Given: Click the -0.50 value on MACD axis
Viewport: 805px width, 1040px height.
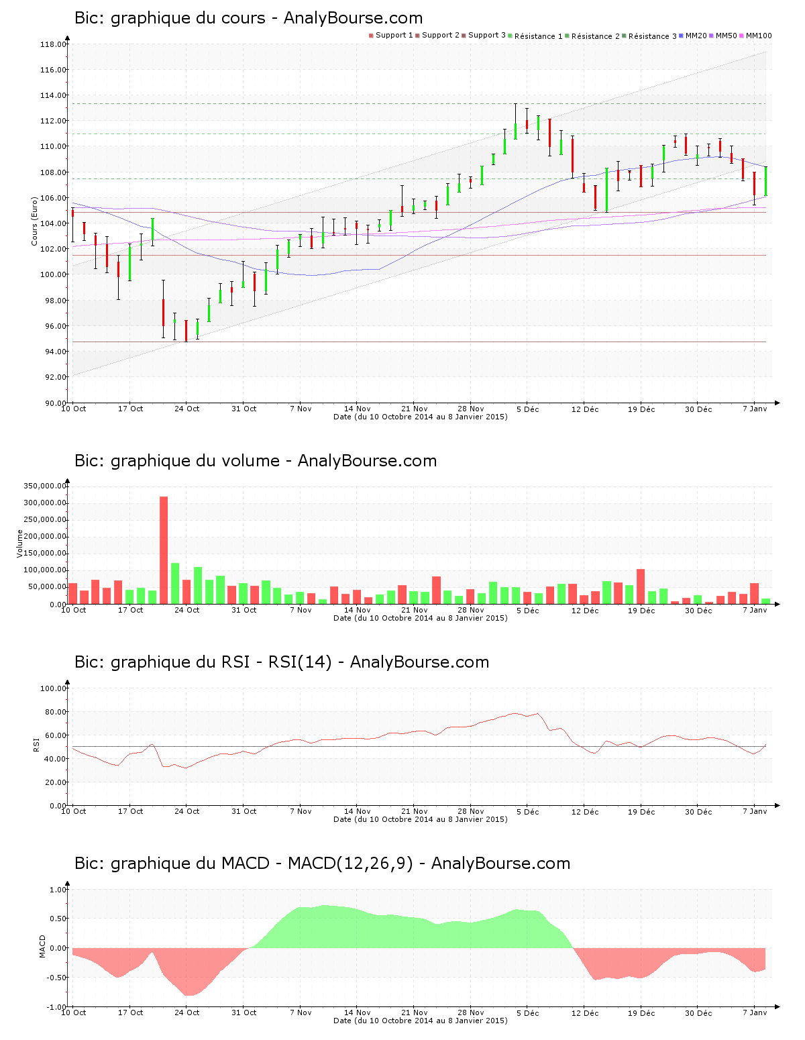Looking at the screenshot, I should (x=56, y=978).
